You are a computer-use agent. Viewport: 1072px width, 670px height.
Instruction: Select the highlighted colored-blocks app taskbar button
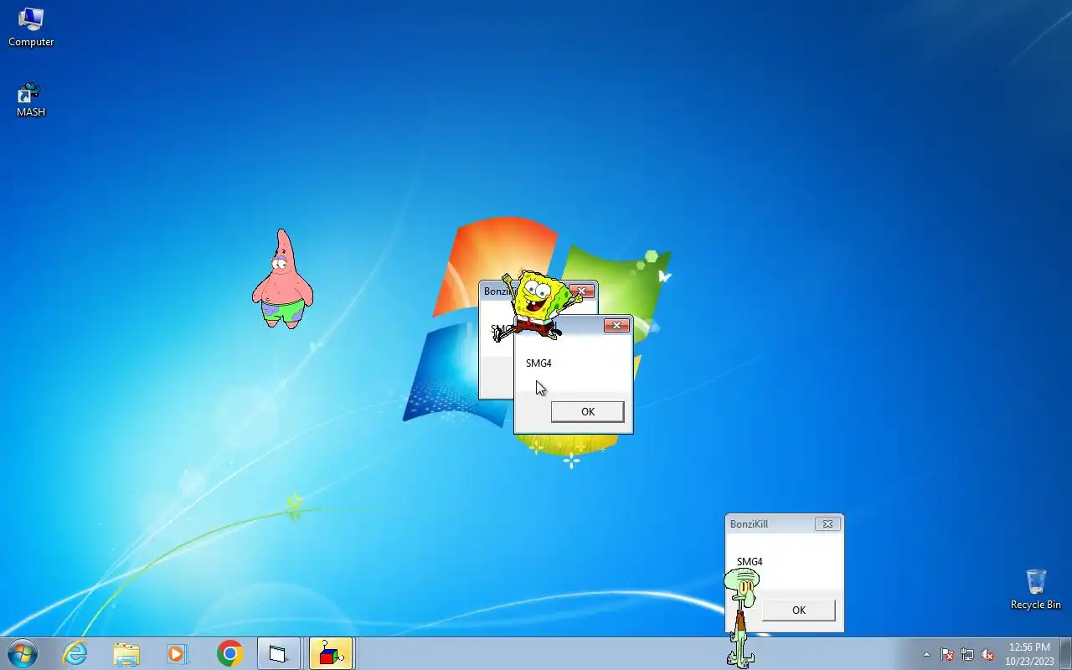(x=331, y=653)
